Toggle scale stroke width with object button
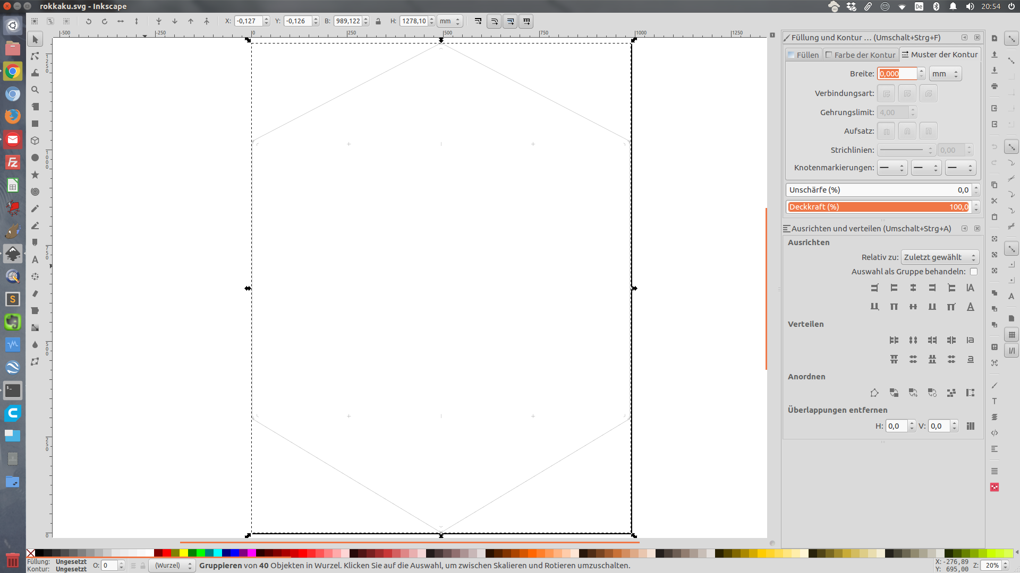This screenshot has height=573, width=1020. [x=478, y=21]
